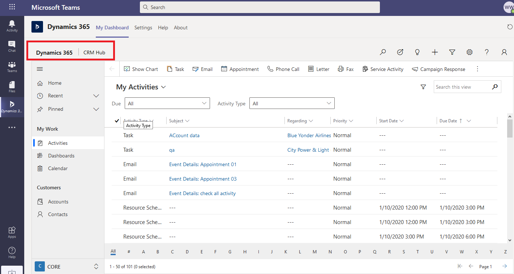The height and width of the screenshot is (274, 514).
Task: Open Blue Yonder Airlines regarding link
Action: [309, 135]
